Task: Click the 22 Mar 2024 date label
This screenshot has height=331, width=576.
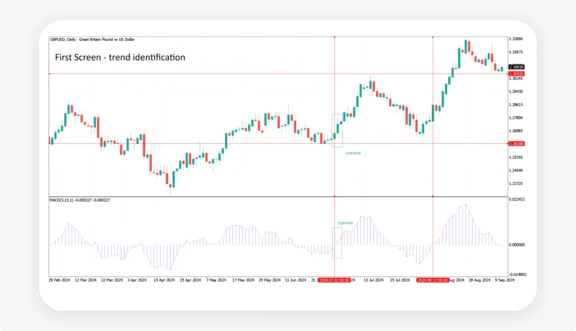Action: click(112, 280)
